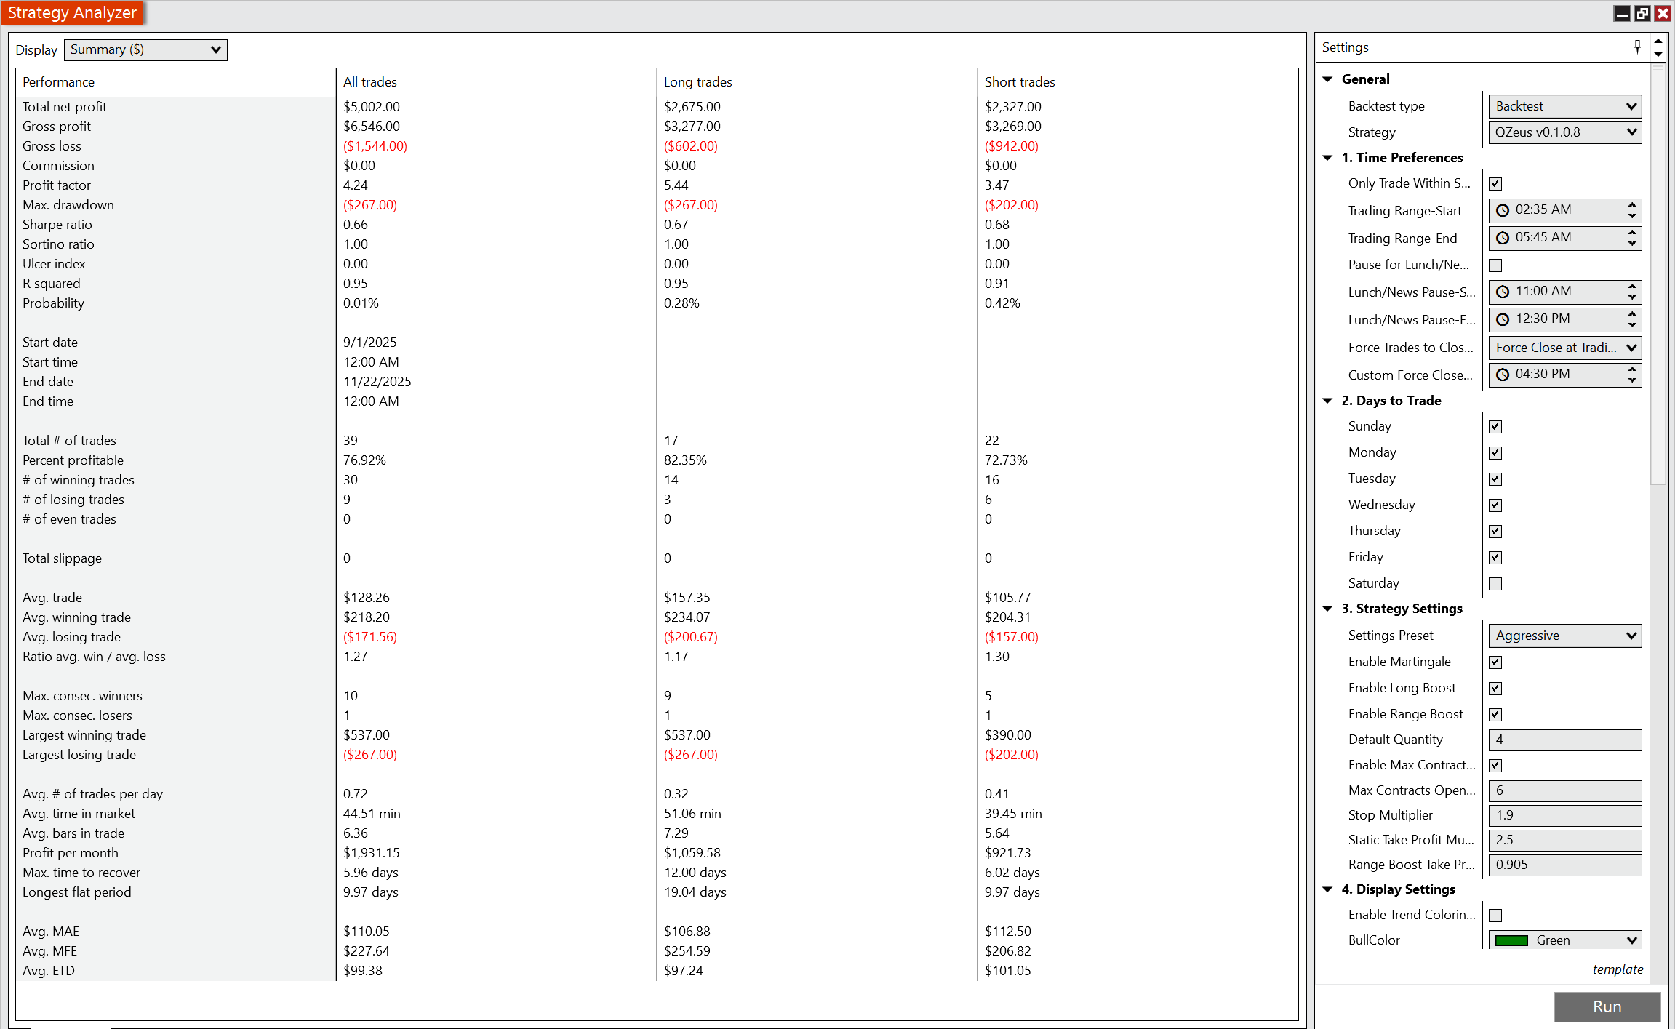Click the template link
Viewport: 1675px width, 1029px height.
[x=1618, y=969]
